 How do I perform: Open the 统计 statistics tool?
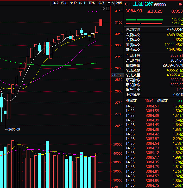(83, 3)
